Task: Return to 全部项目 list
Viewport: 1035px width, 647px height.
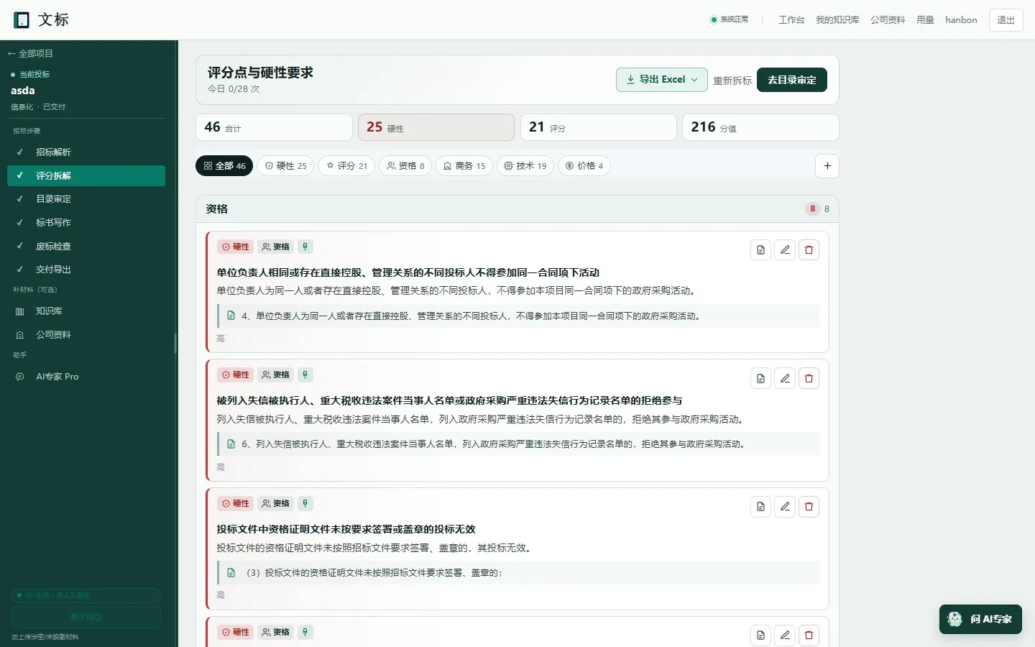Action: click(30, 54)
